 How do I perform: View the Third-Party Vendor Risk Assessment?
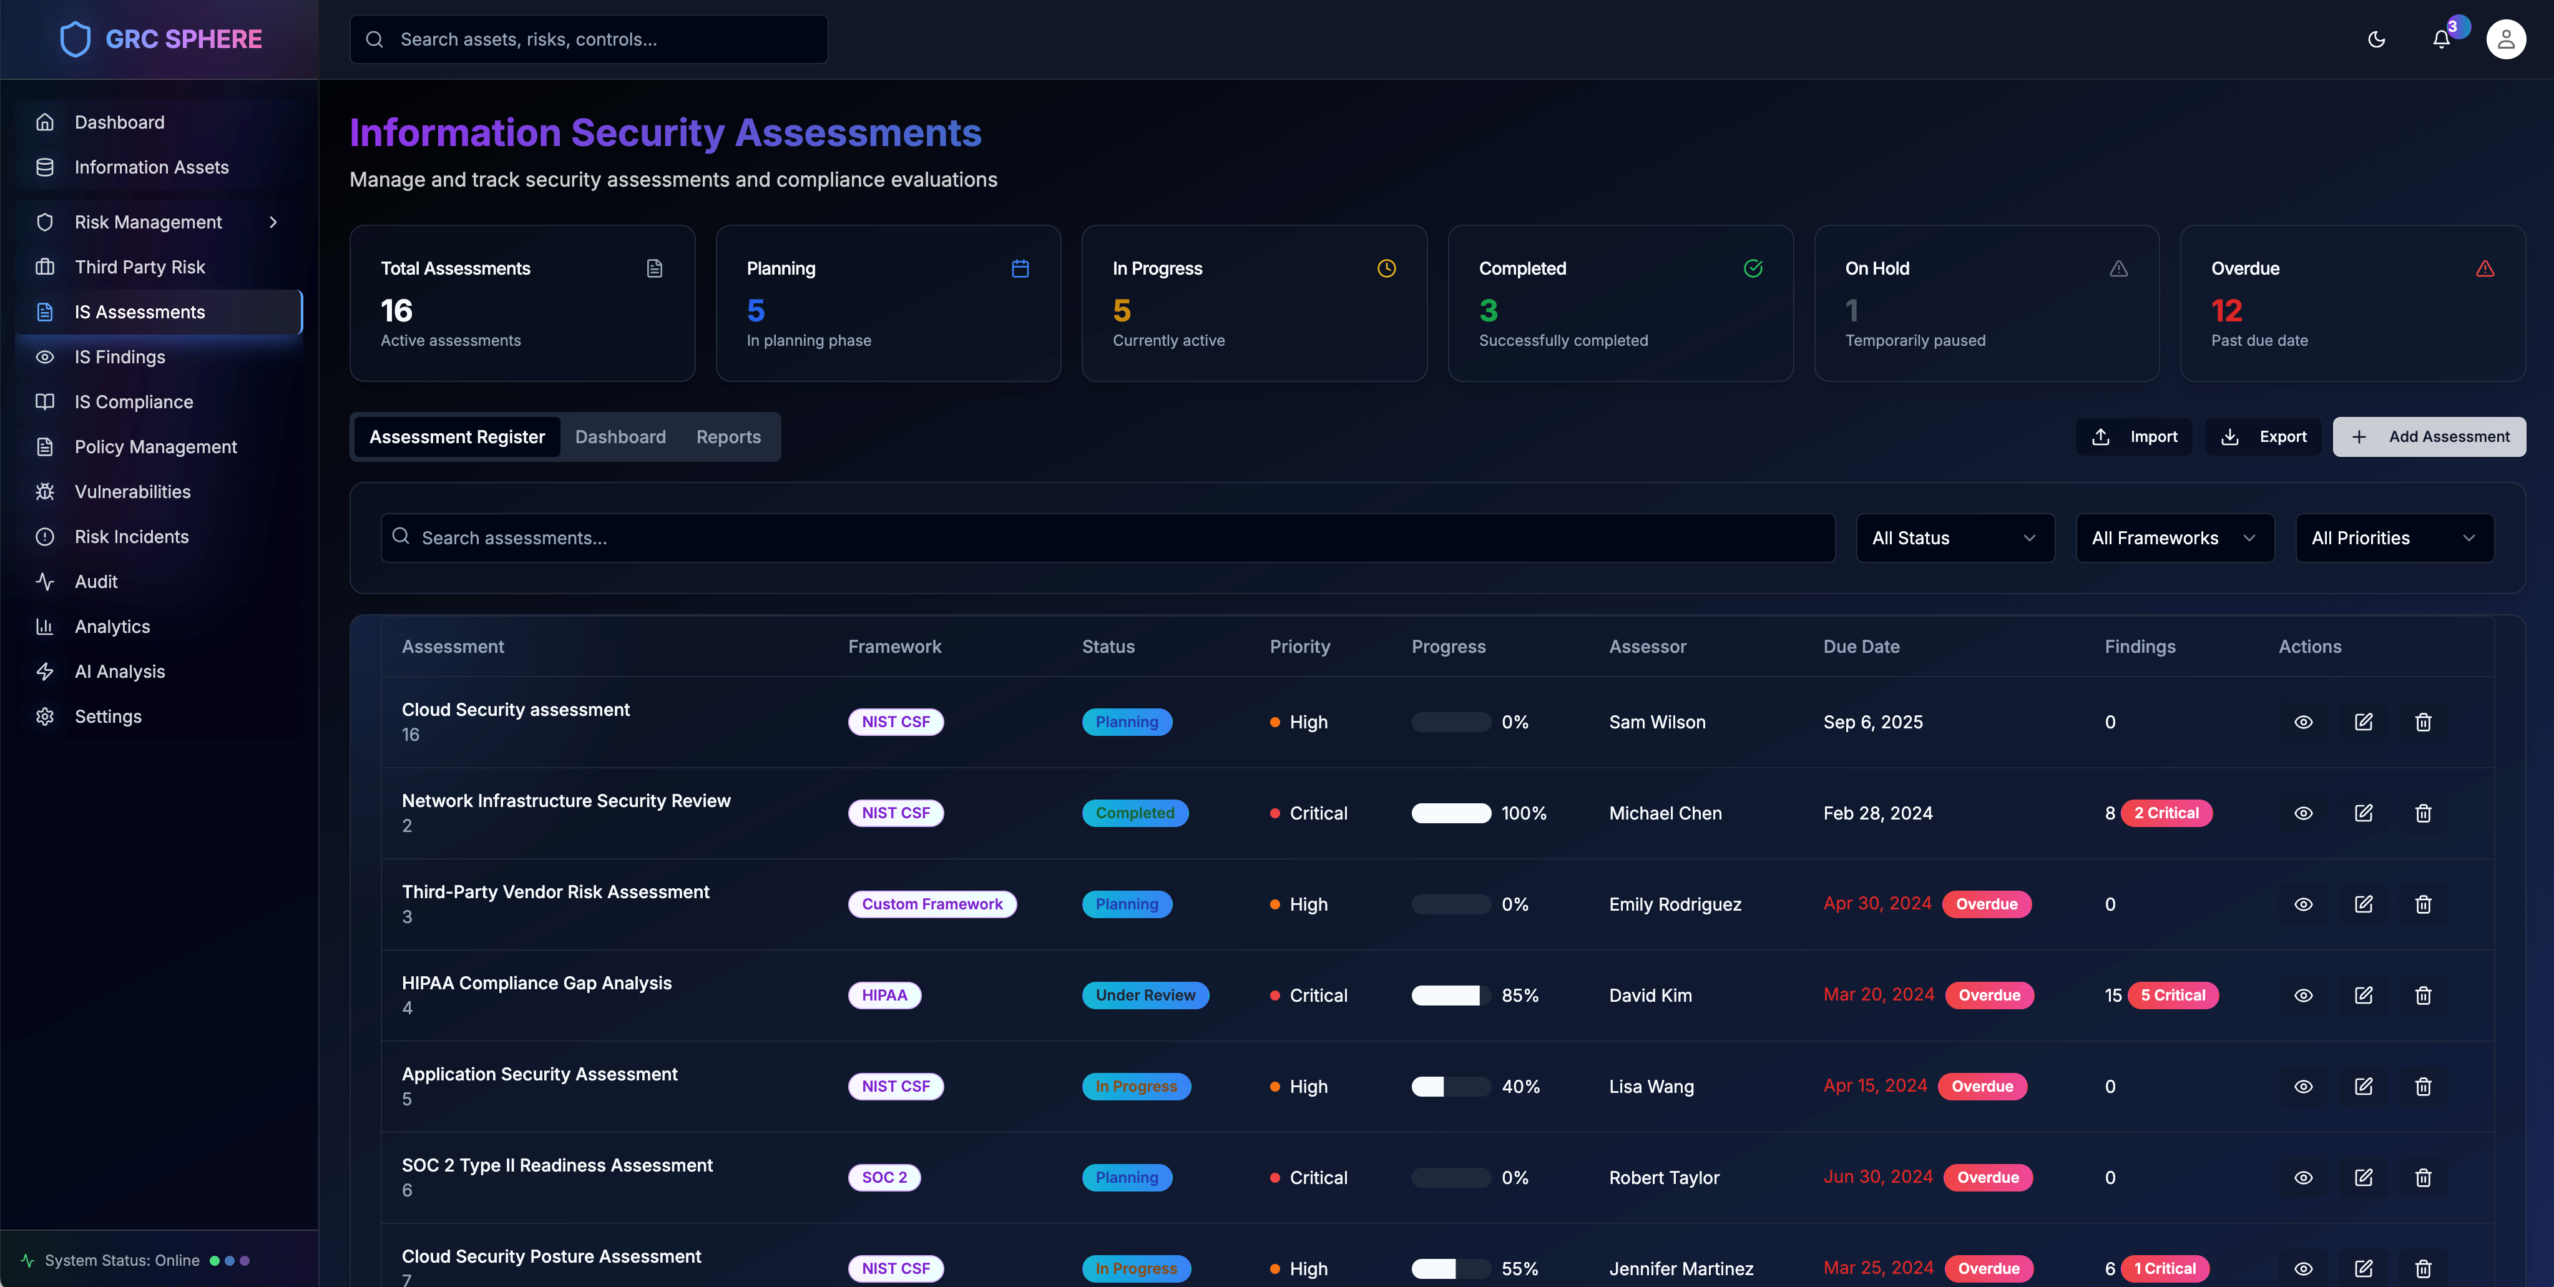coord(2303,904)
